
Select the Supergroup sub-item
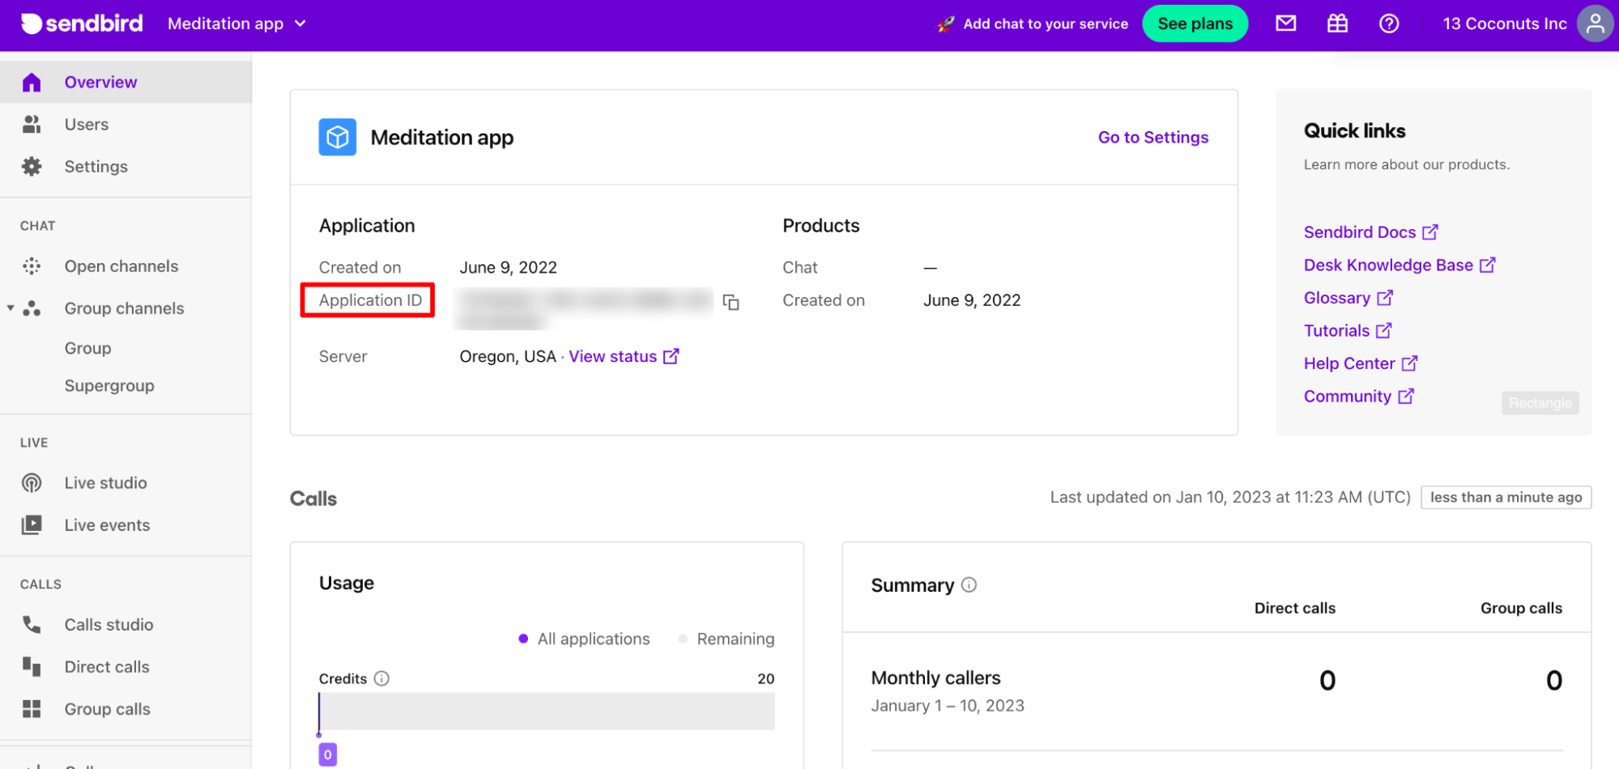click(109, 385)
